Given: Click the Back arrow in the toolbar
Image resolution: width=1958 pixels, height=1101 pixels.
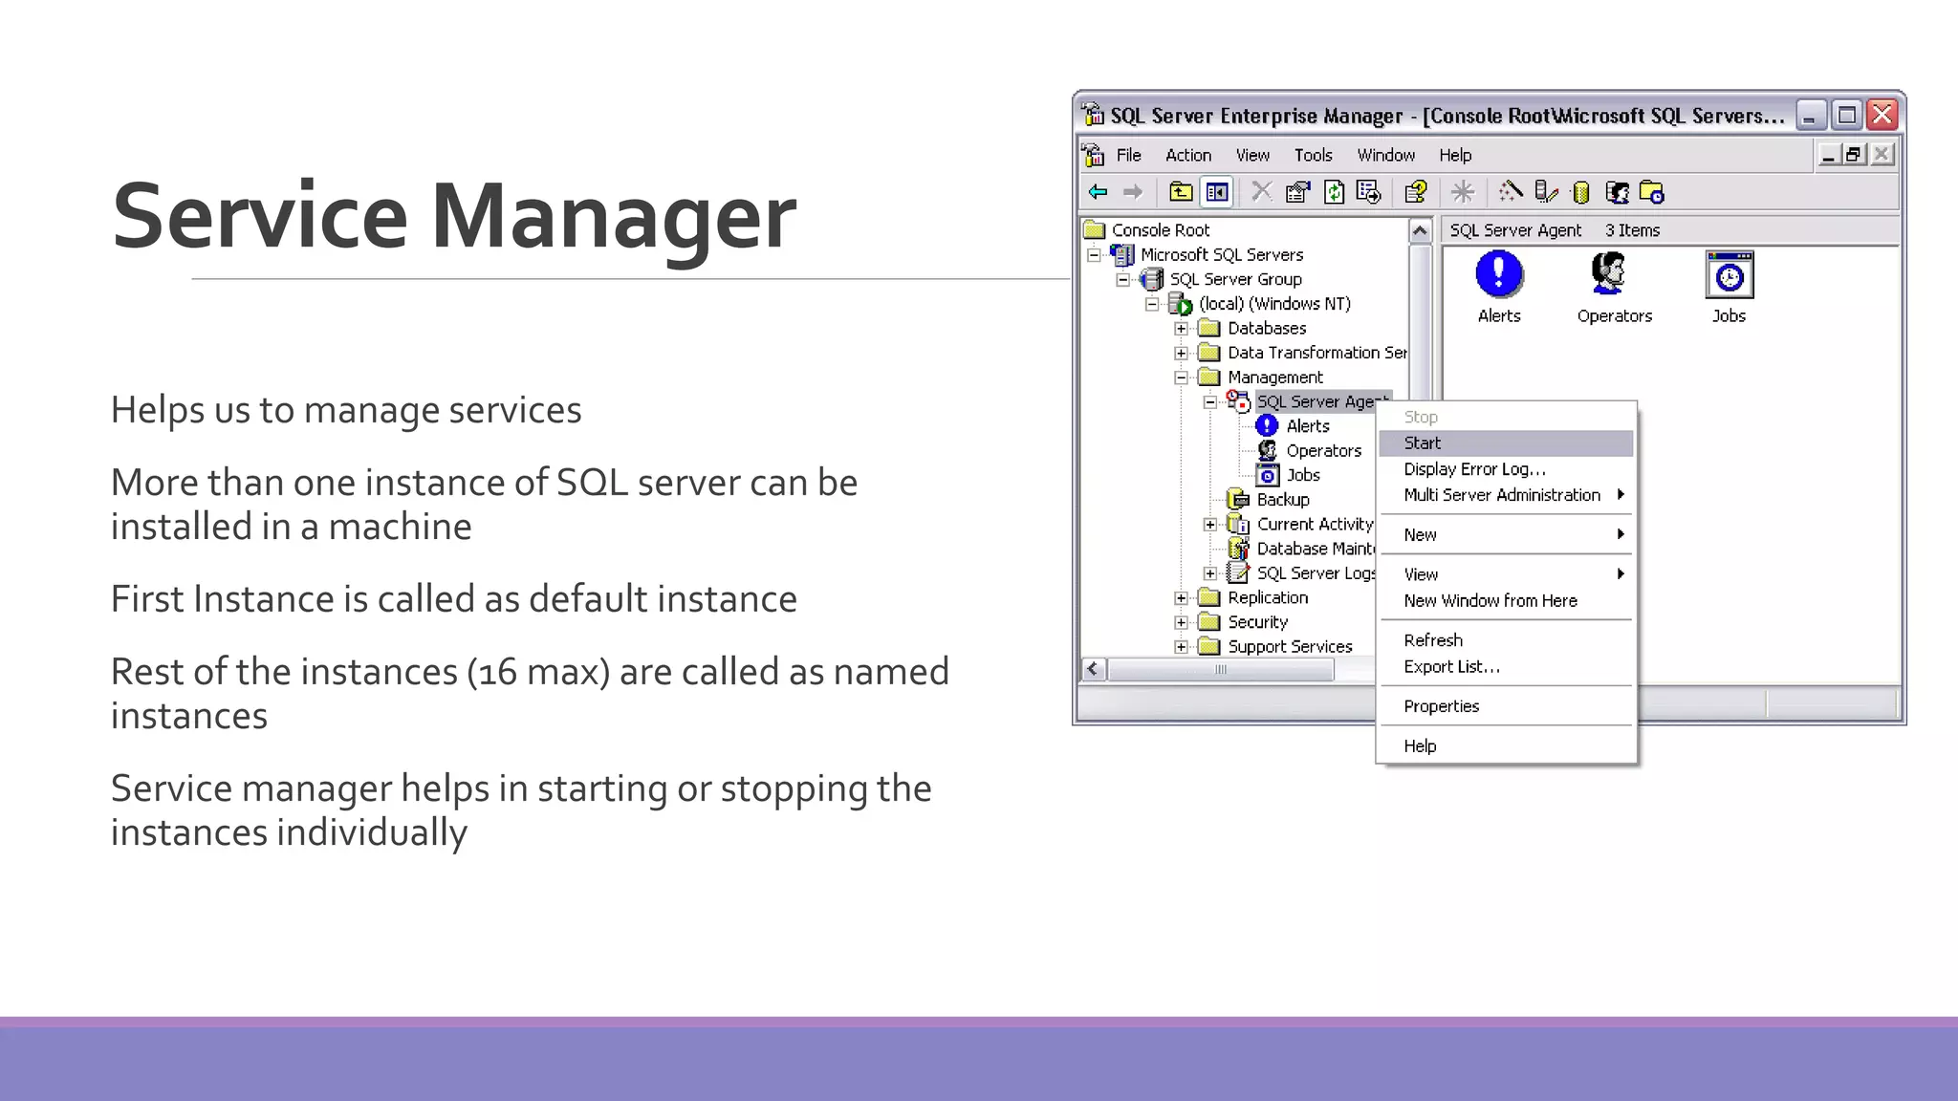Looking at the screenshot, I should pyautogui.click(x=1099, y=192).
